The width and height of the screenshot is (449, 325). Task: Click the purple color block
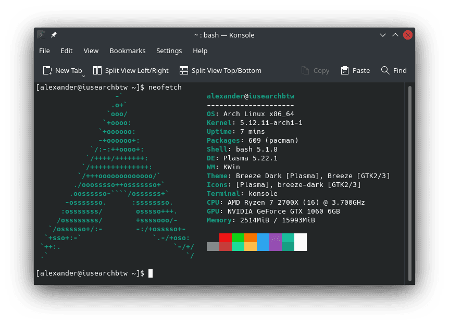(x=276, y=242)
